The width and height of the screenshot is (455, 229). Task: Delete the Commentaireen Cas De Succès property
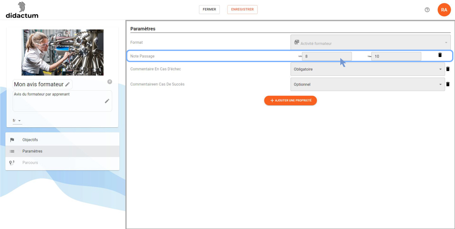[x=448, y=84]
